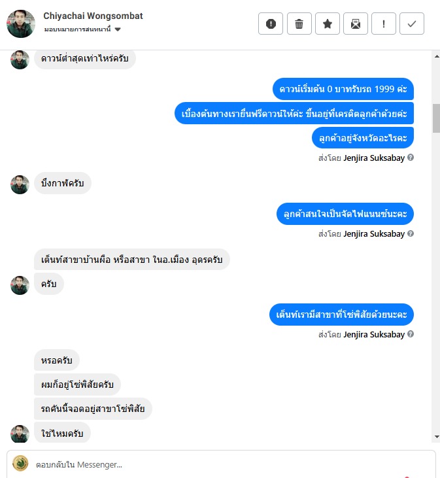Viewport: 440px width, 478px height.
Task: Star this conversation as follow-up
Action: pos(328,24)
